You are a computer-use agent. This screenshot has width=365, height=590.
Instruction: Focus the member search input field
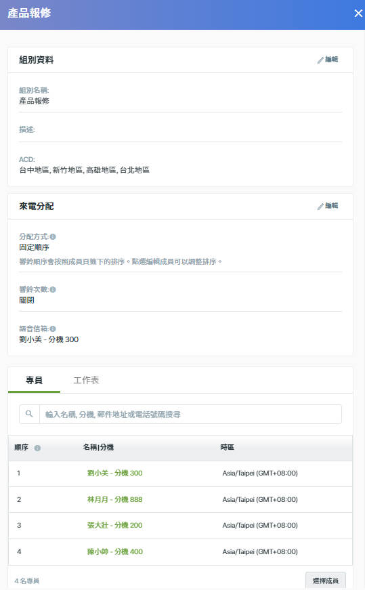pos(190,415)
